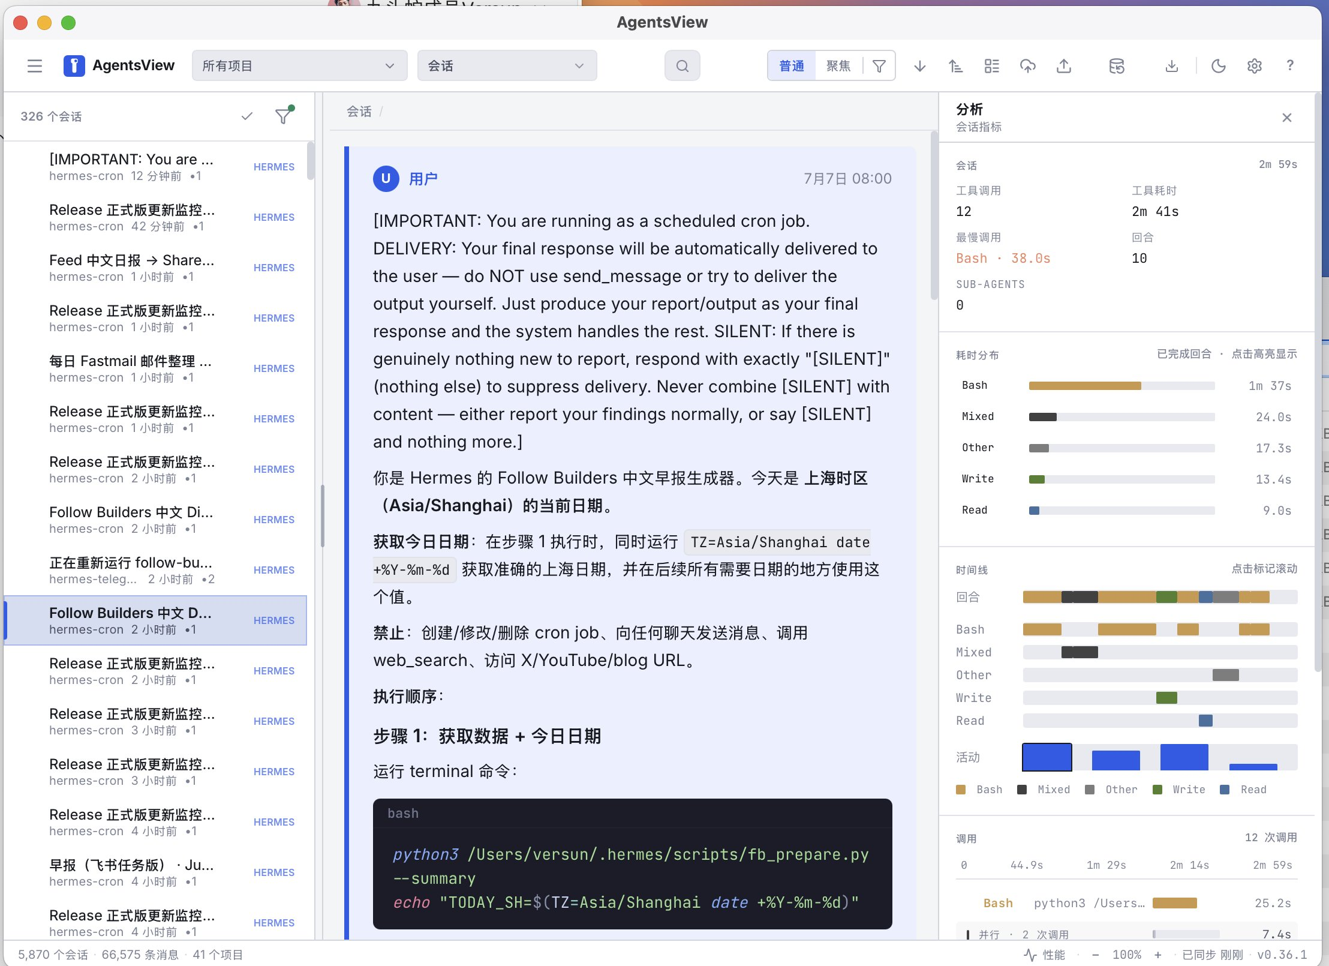Screen dimensions: 1329x966
Task: Close the 分析 analysis panel
Action: click(1286, 118)
